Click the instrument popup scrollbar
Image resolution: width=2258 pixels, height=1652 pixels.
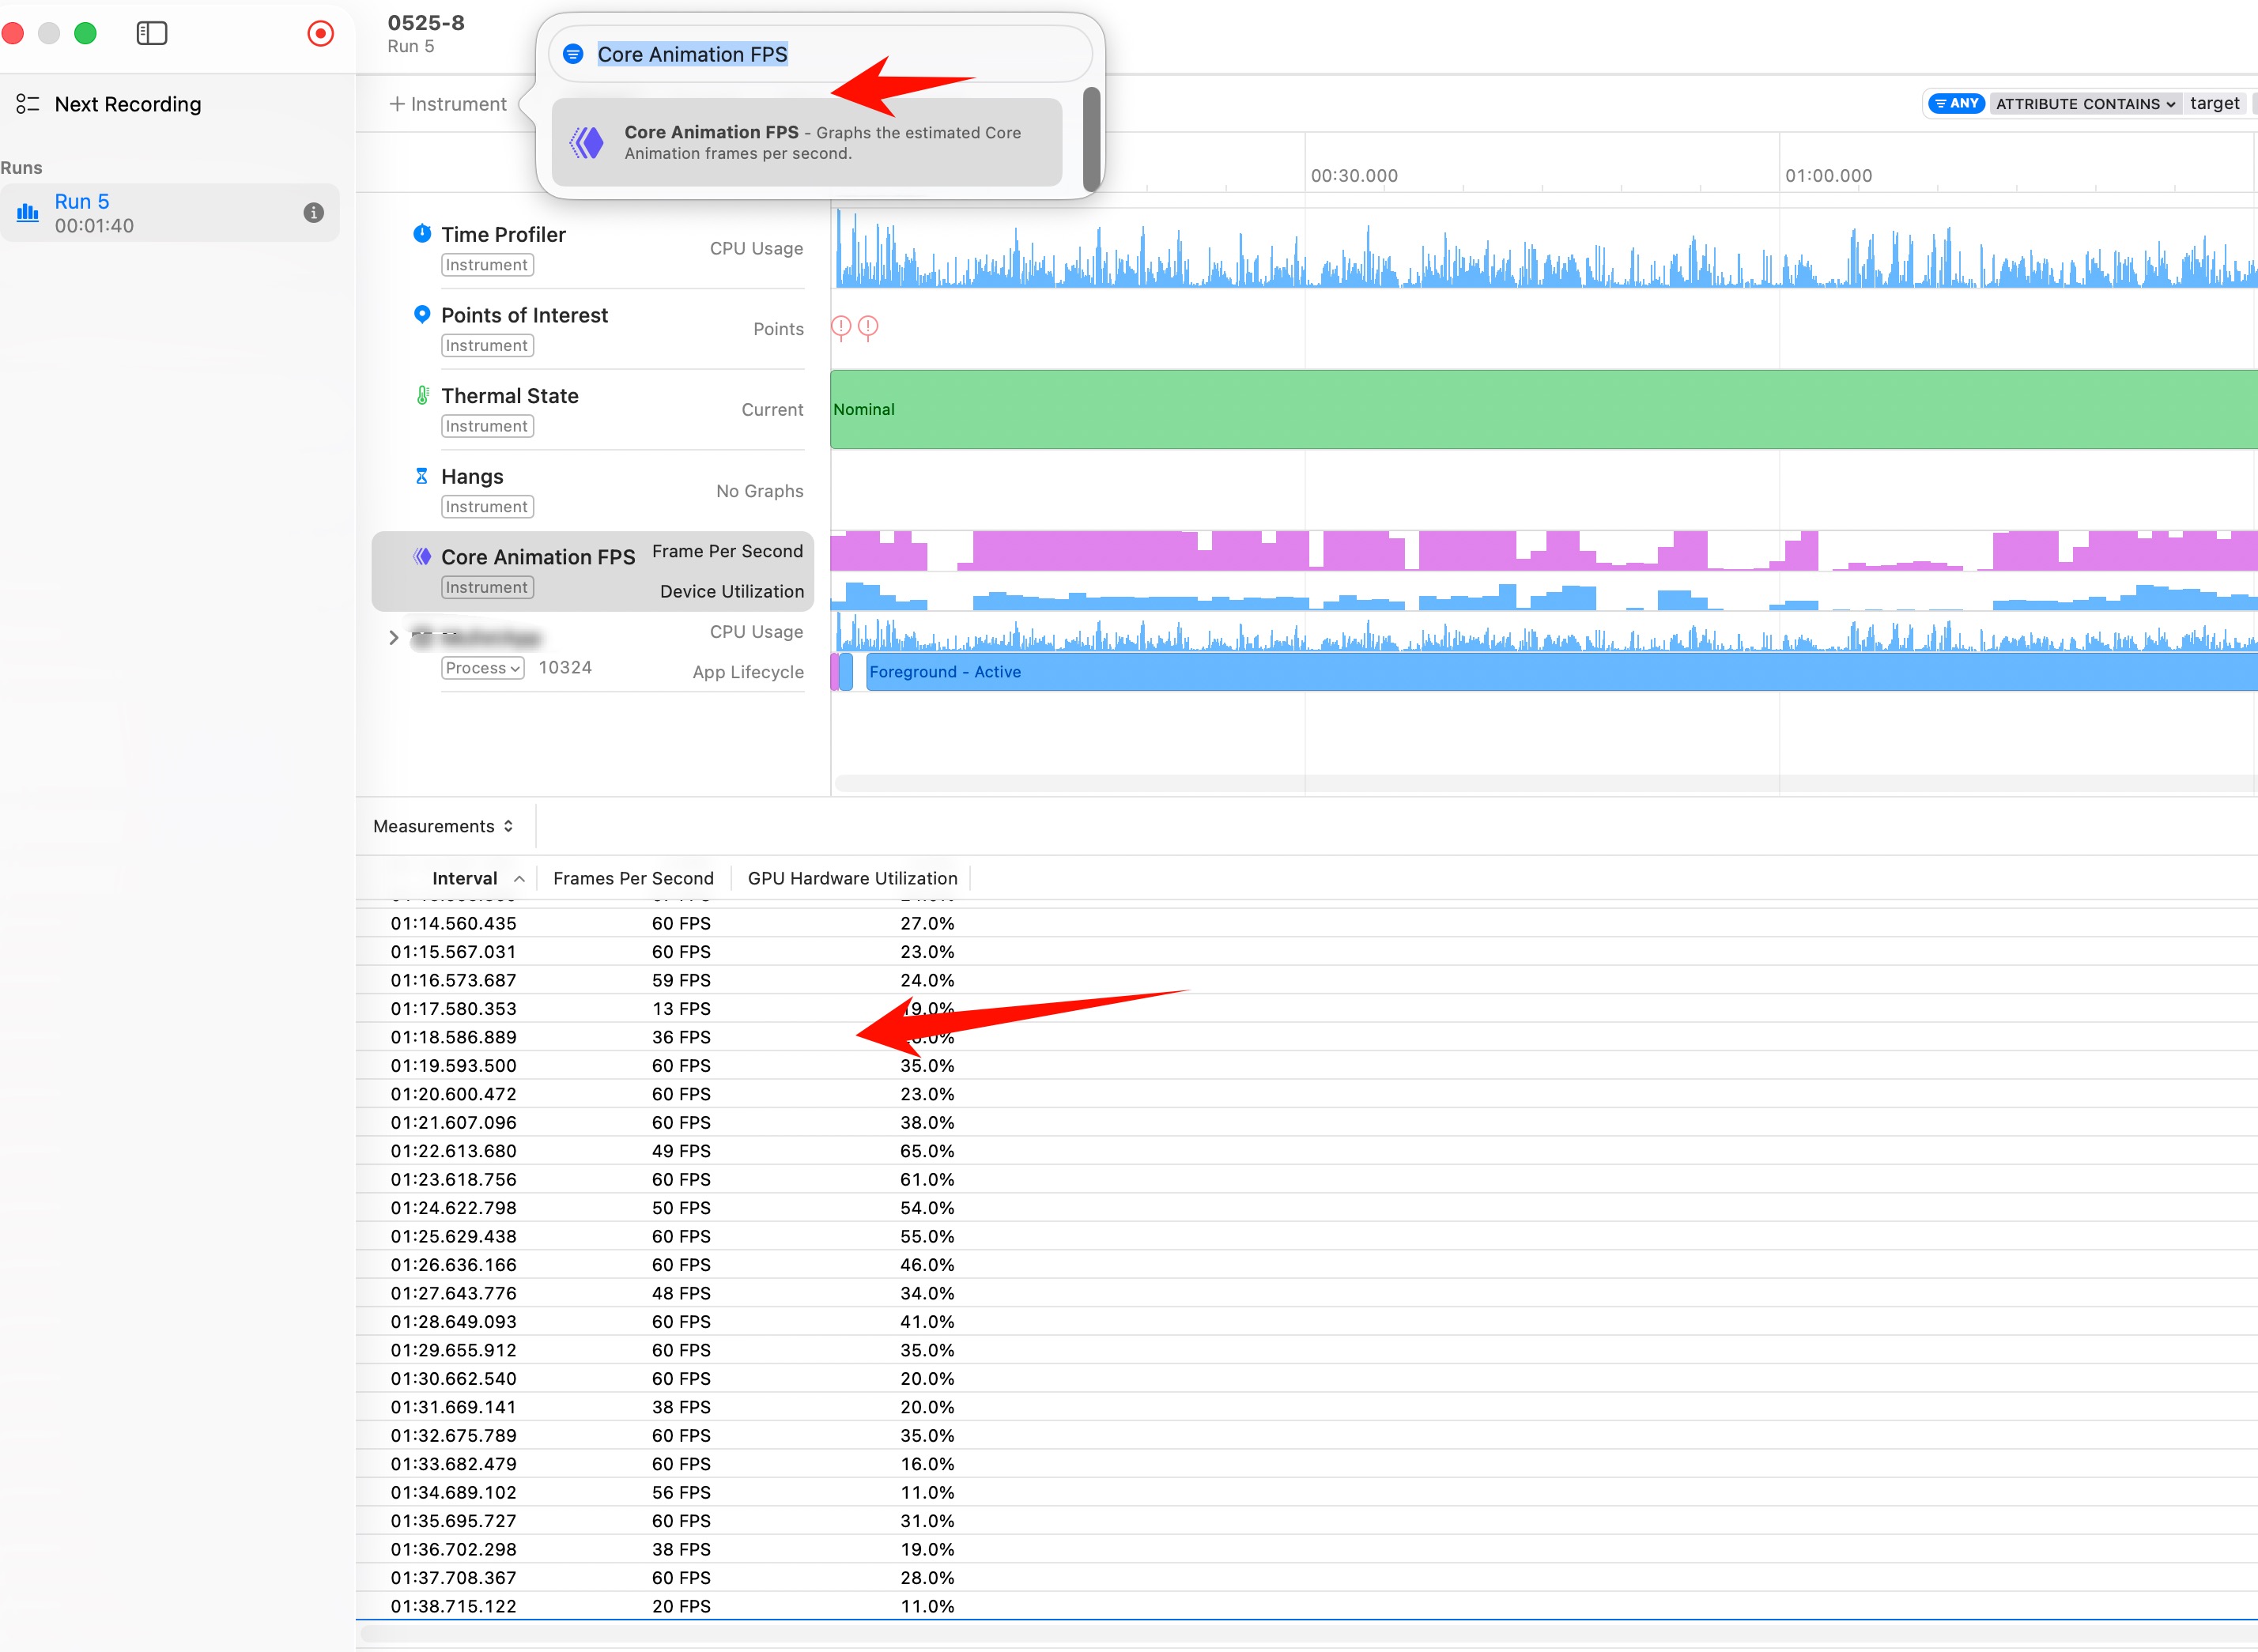click(x=1091, y=139)
